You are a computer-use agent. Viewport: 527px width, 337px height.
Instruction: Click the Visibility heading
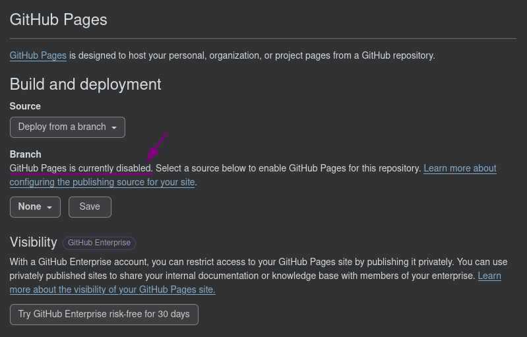click(34, 242)
